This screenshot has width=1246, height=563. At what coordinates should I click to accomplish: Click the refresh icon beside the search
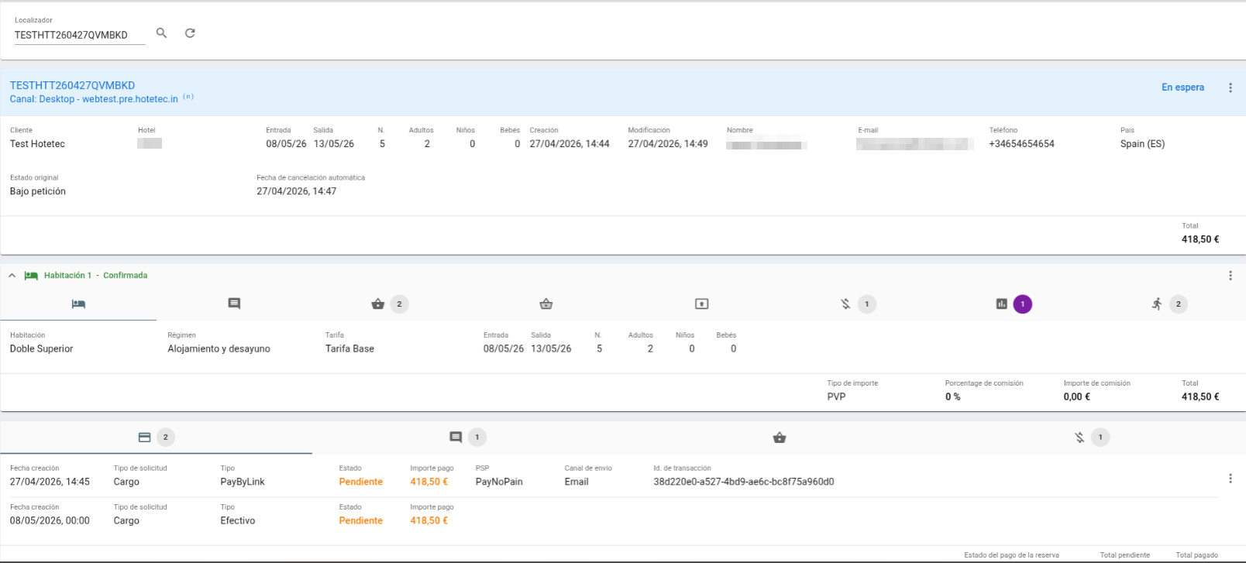(x=190, y=33)
